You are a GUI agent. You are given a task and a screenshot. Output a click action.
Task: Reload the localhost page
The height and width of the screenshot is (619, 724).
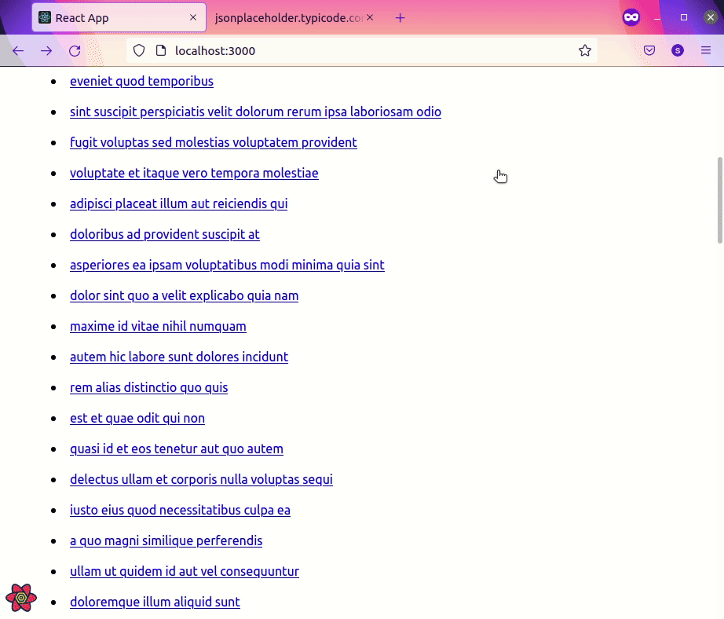(x=75, y=51)
